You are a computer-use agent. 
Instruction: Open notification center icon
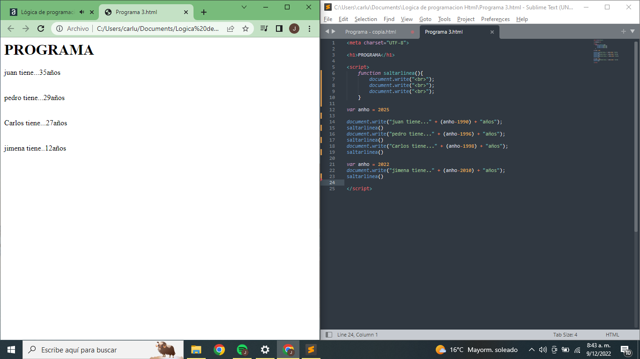[x=625, y=350]
